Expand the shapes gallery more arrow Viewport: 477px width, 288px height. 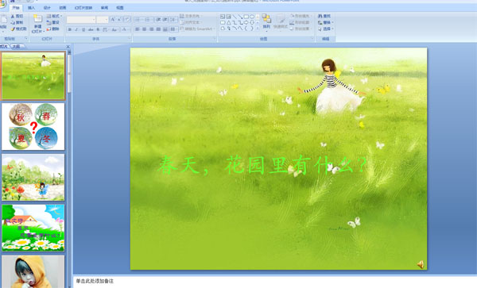tap(258, 29)
